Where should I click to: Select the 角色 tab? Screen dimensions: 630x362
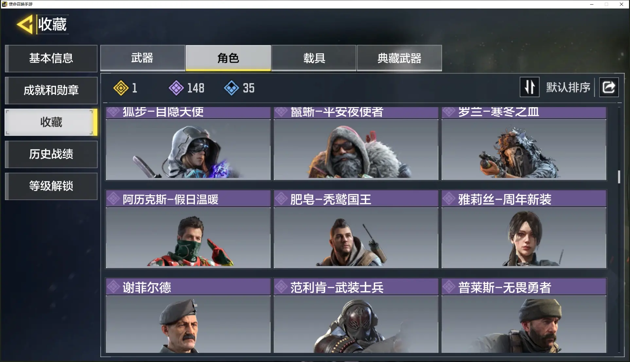tap(228, 58)
